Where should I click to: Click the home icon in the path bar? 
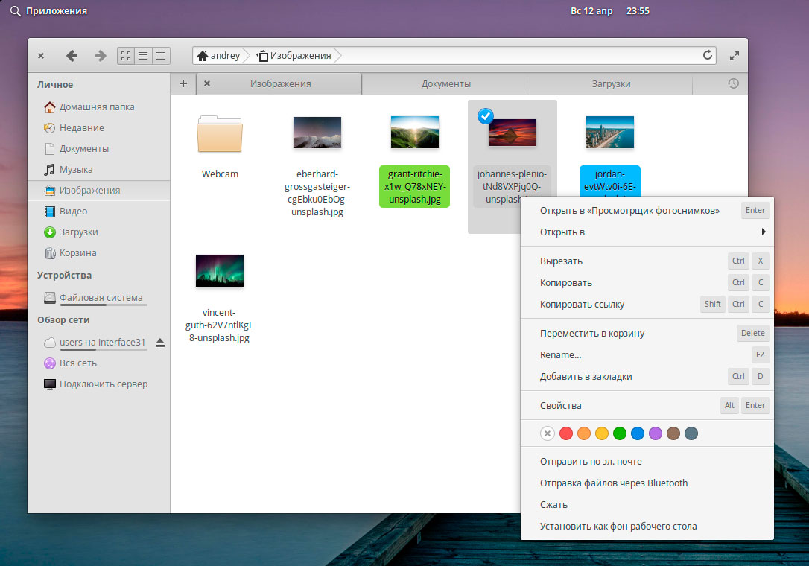(x=202, y=56)
